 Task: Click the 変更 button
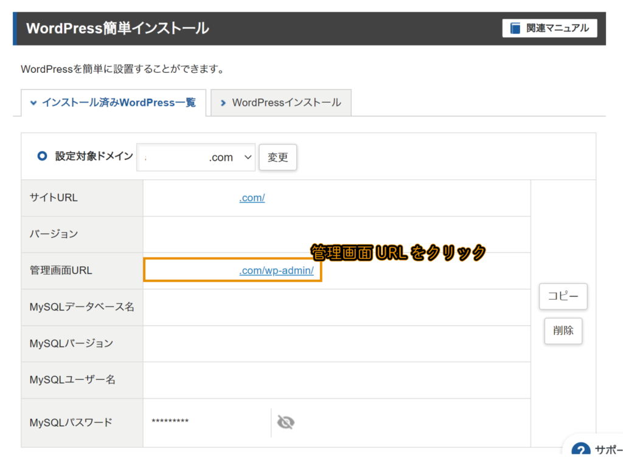click(277, 157)
